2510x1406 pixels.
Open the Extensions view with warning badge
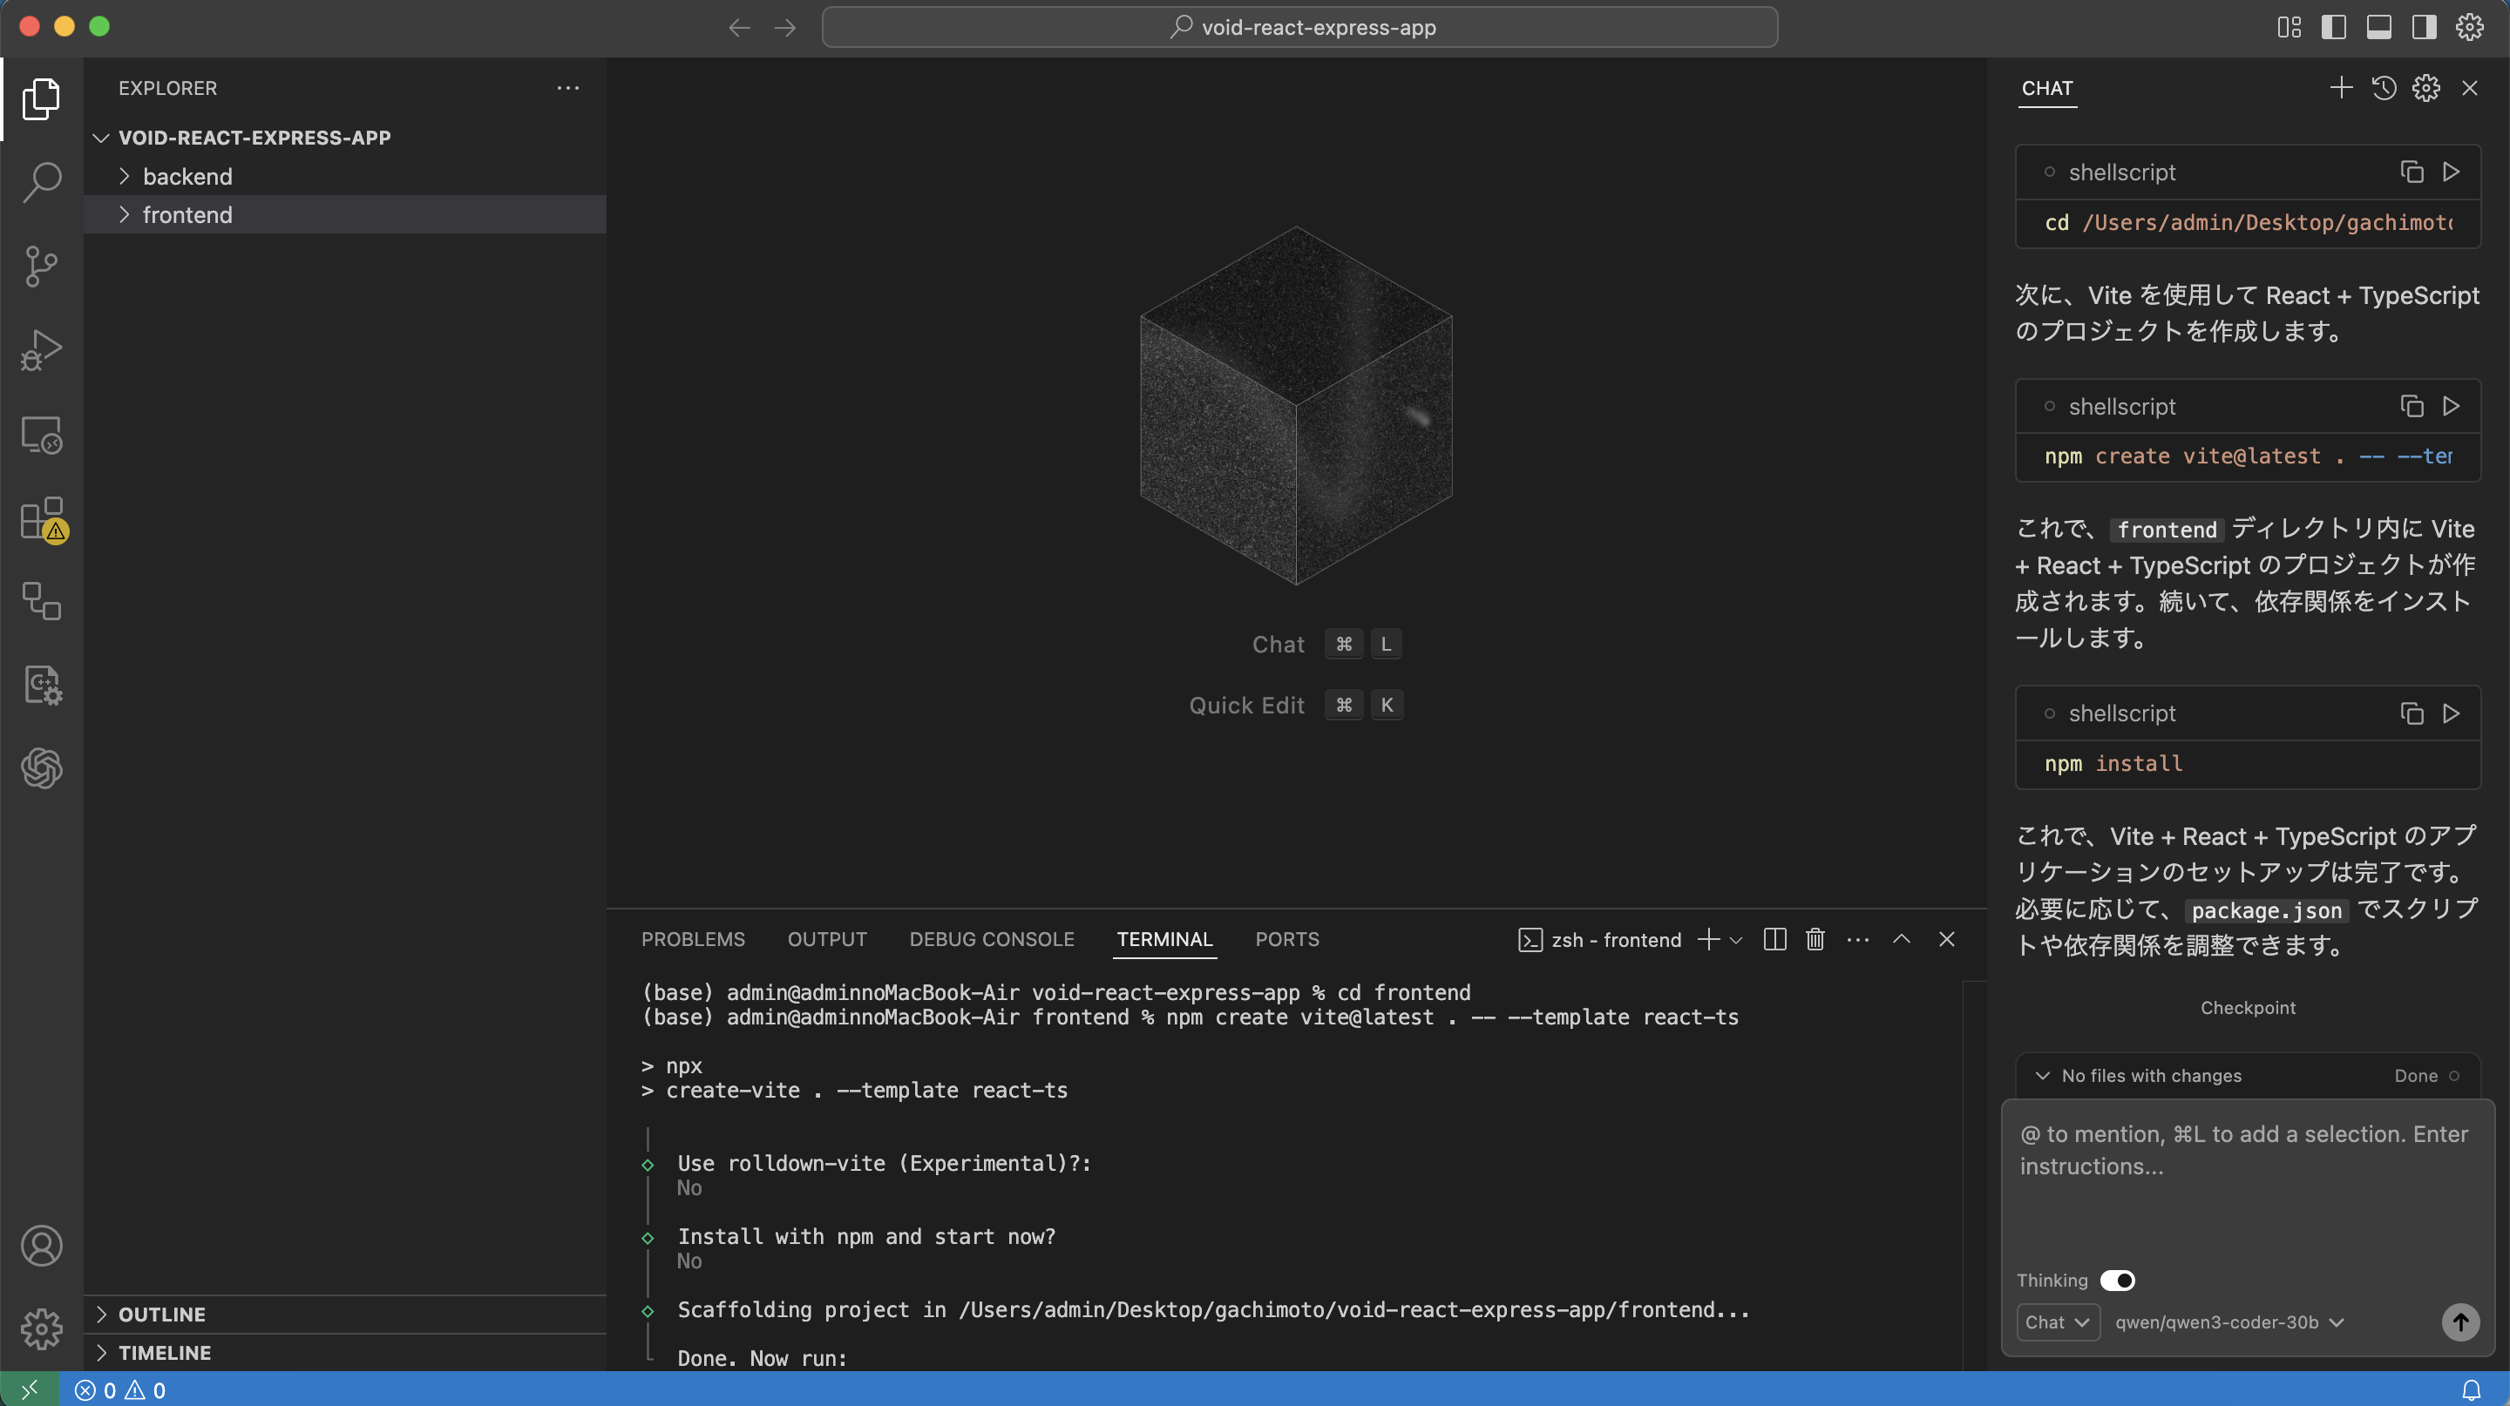pyautogui.click(x=41, y=519)
